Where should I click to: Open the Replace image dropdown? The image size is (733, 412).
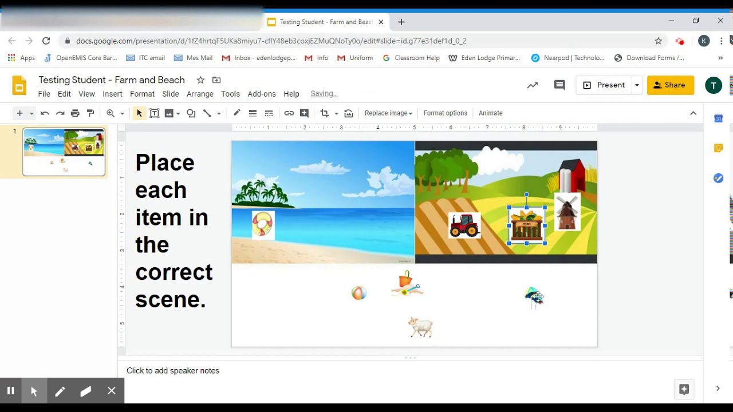click(x=388, y=113)
